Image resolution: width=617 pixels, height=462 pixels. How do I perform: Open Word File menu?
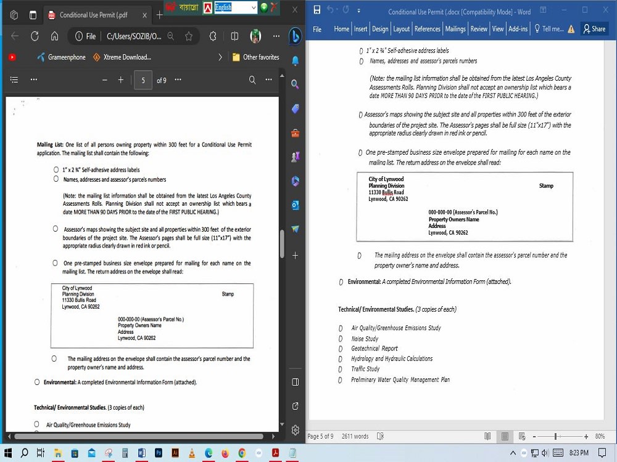[317, 29]
